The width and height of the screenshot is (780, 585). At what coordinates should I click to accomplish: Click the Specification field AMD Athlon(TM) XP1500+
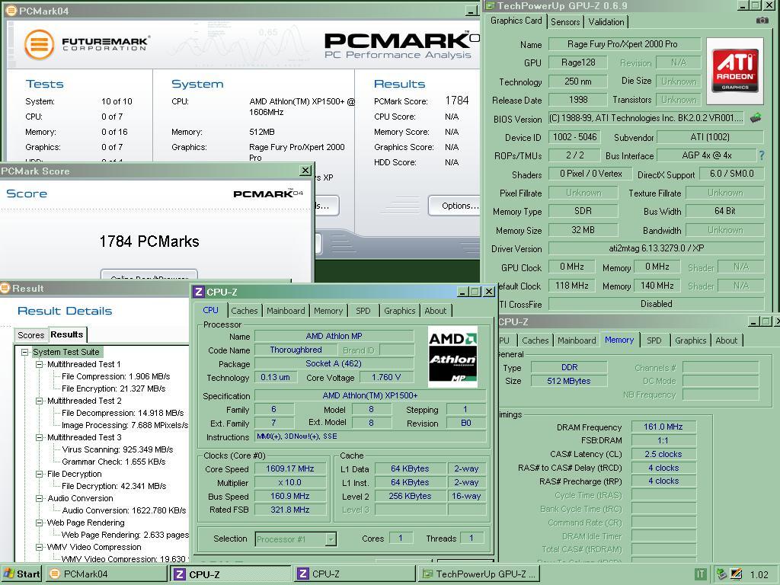pos(370,395)
